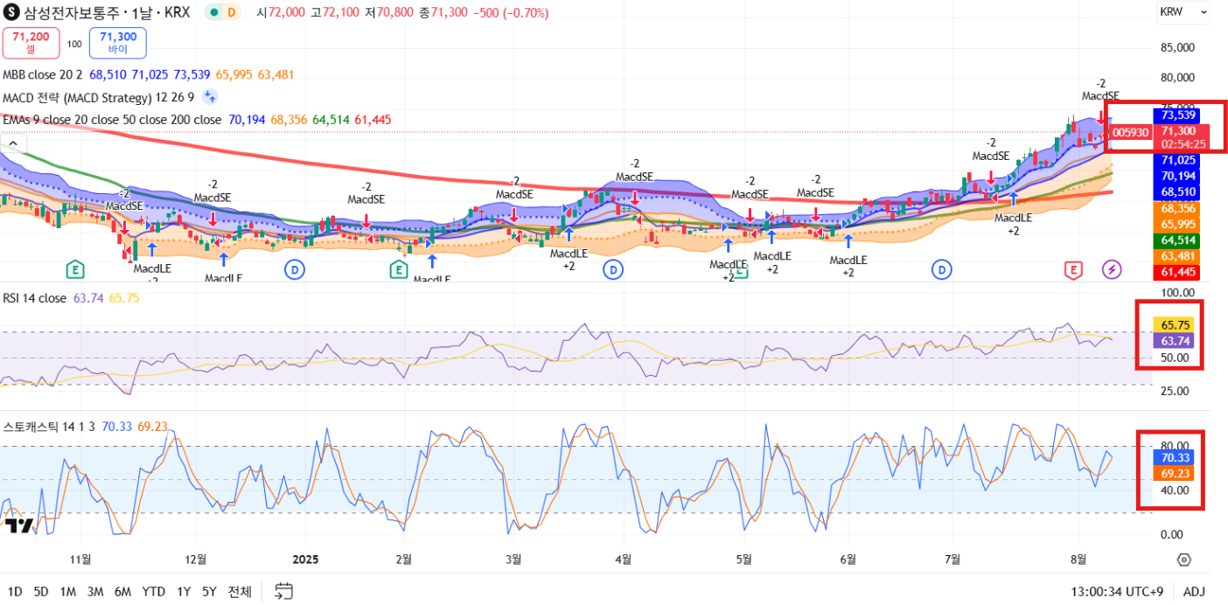
Task: Click the green market status dot
Action: coord(213,12)
